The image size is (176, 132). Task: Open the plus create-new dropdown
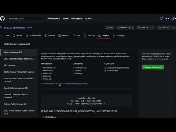coord(167,19)
